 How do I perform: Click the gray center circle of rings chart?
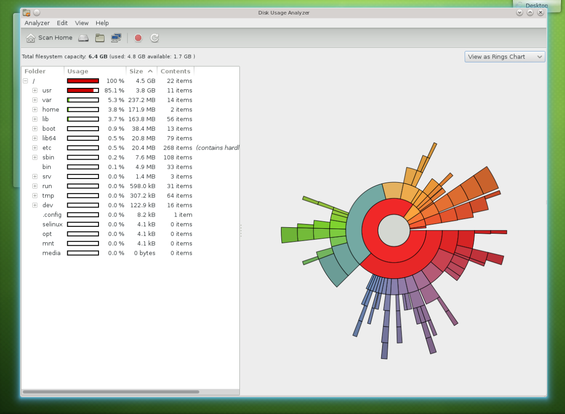pyautogui.click(x=394, y=230)
